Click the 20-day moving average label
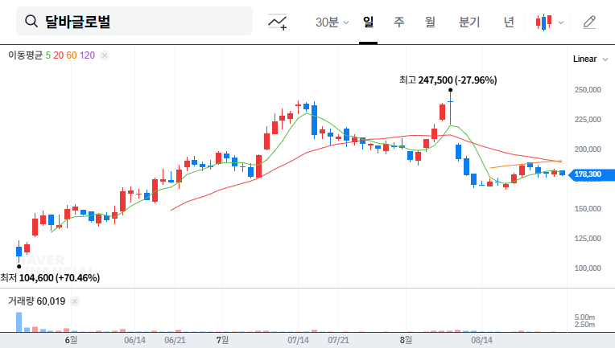The image size is (615, 348). pyautogui.click(x=59, y=55)
